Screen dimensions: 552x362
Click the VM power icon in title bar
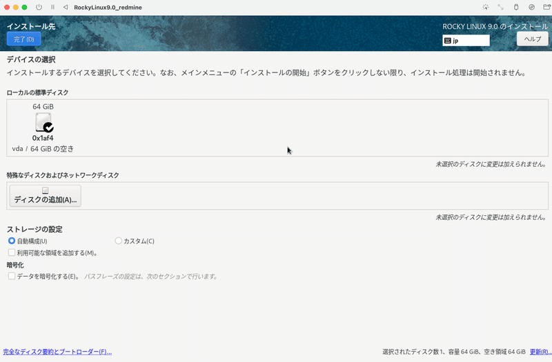[39, 7]
